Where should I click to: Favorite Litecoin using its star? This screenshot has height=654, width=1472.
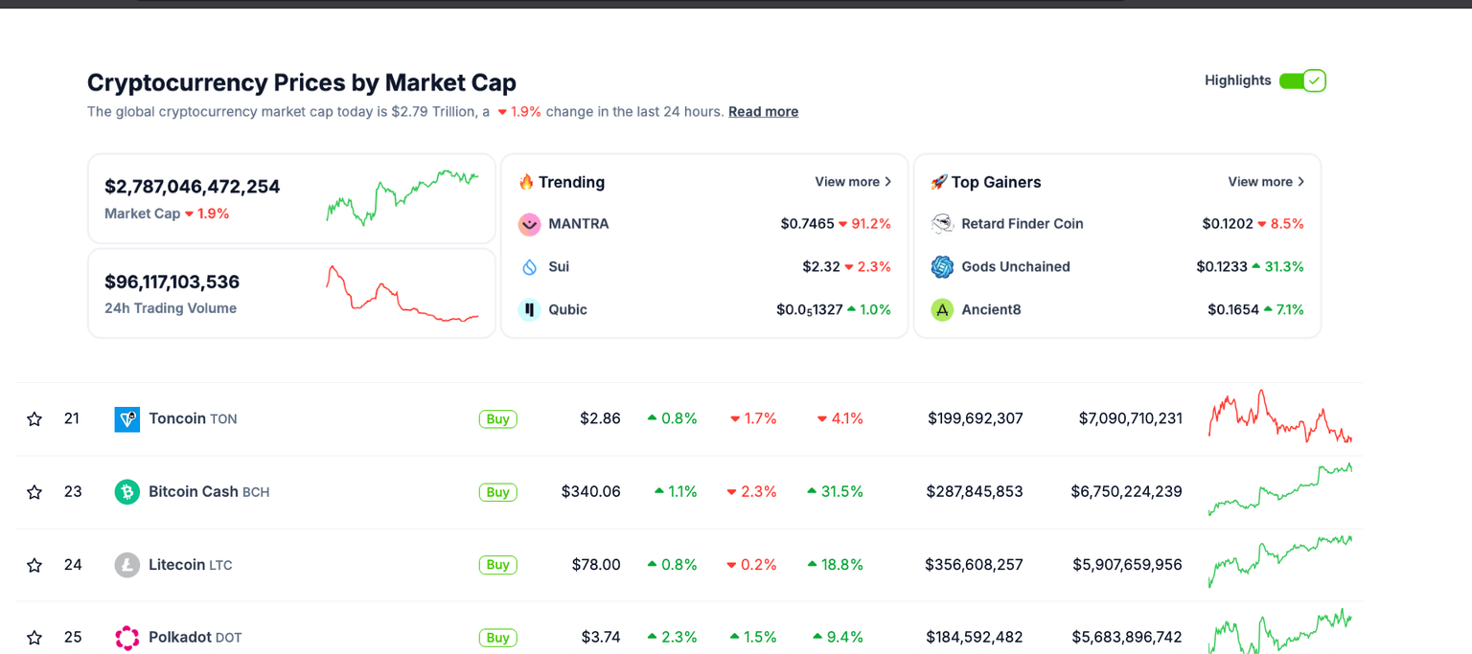34,565
